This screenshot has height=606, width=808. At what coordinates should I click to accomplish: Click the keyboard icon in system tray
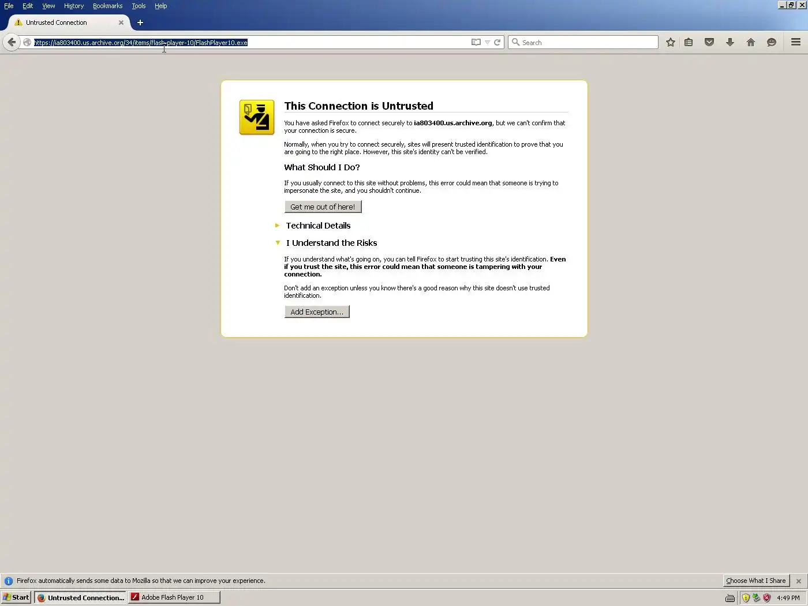730,598
